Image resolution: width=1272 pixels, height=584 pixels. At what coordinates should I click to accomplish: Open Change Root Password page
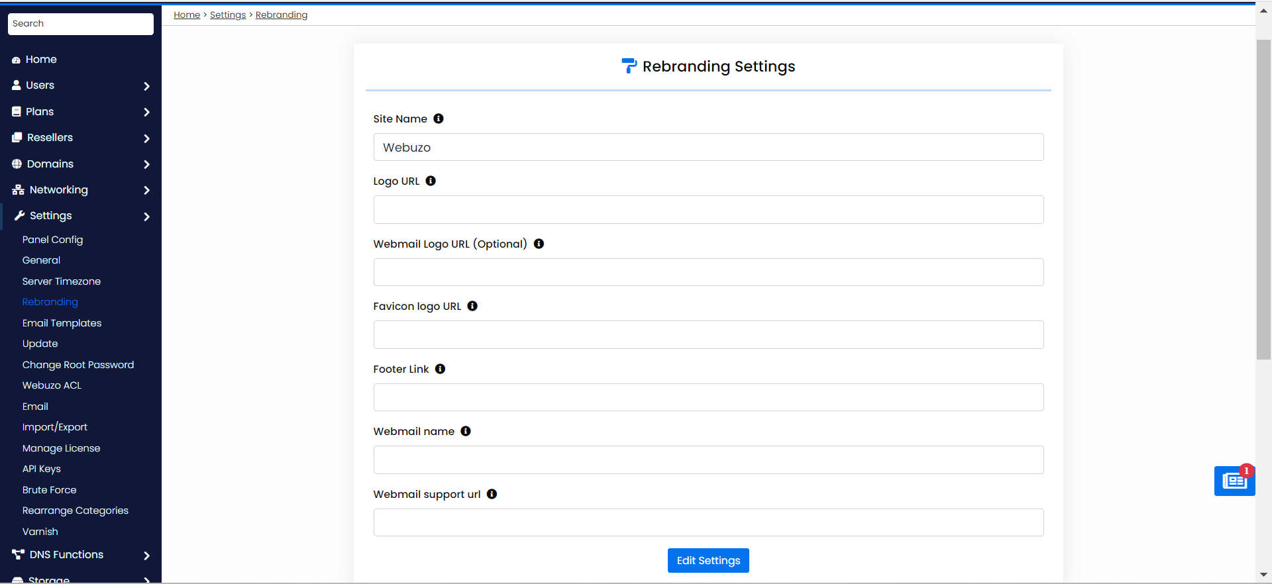pyautogui.click(x=78, y=365)
